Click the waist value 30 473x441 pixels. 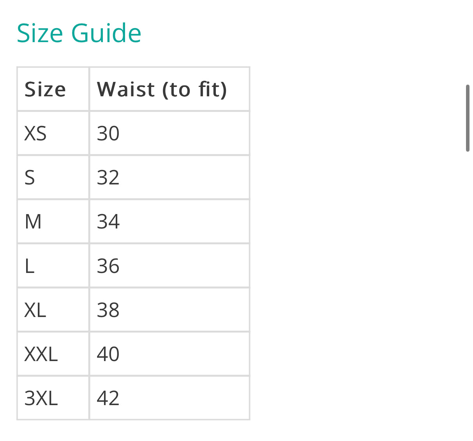tap(108, 133)
